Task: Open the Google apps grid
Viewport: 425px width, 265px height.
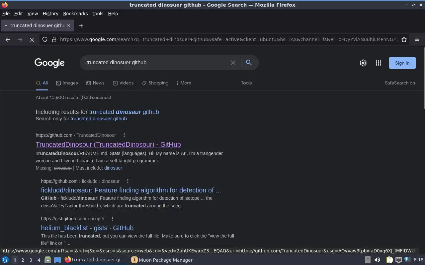Action: [379, 63]
